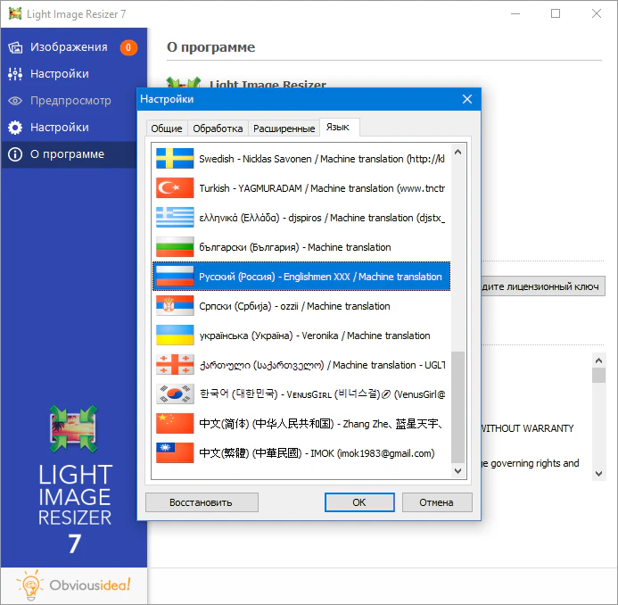Screen dimensions: 618x605
Task: Open the Расширенные tab
Action: [284, 128]
